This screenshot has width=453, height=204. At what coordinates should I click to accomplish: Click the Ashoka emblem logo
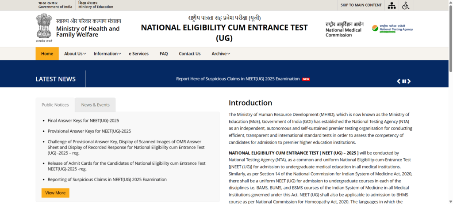coord(44,28)
